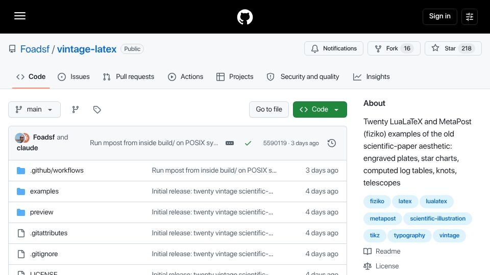The width and height of the screenshot is (490, 275).
Task: Show commit checks via green checkmark
Action: (x=248, y=143)
